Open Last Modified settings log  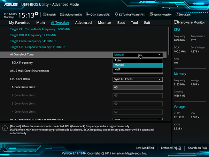click(x=145, y=148)
